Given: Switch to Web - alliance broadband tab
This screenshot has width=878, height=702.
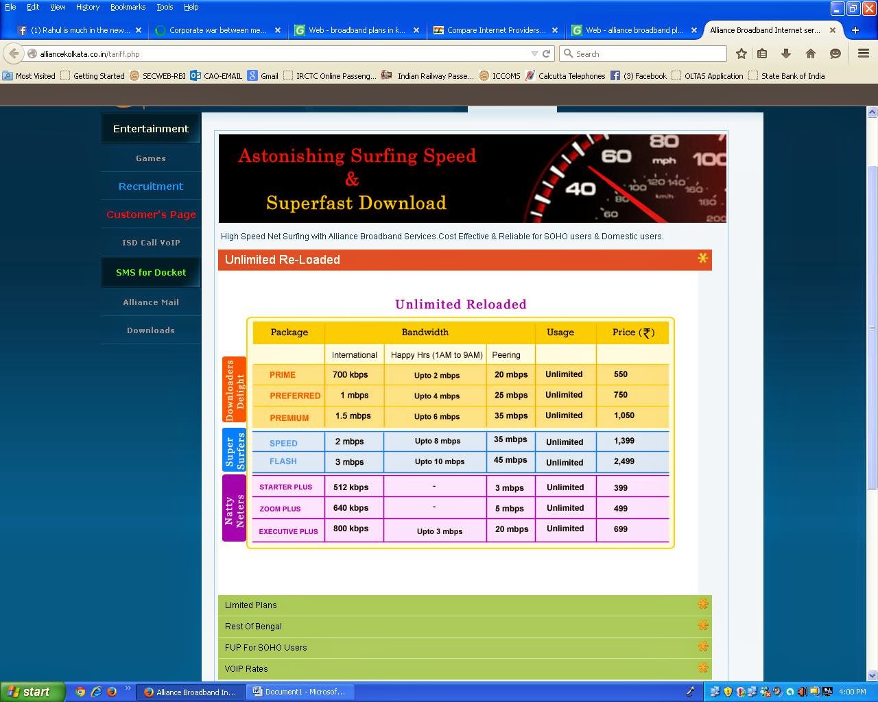Looking at the screenshot, I should point(634,30).
